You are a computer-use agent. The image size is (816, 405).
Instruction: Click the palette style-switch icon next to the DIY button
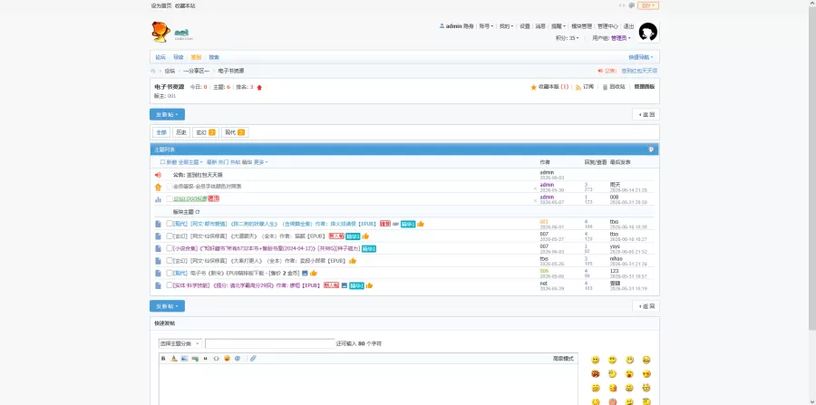631,5
